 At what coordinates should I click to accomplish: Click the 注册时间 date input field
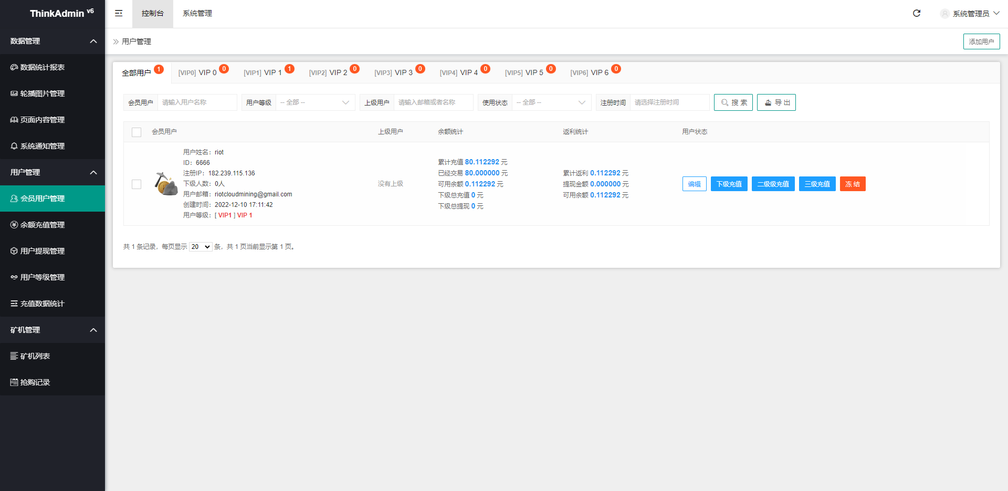tap(669, 102)
